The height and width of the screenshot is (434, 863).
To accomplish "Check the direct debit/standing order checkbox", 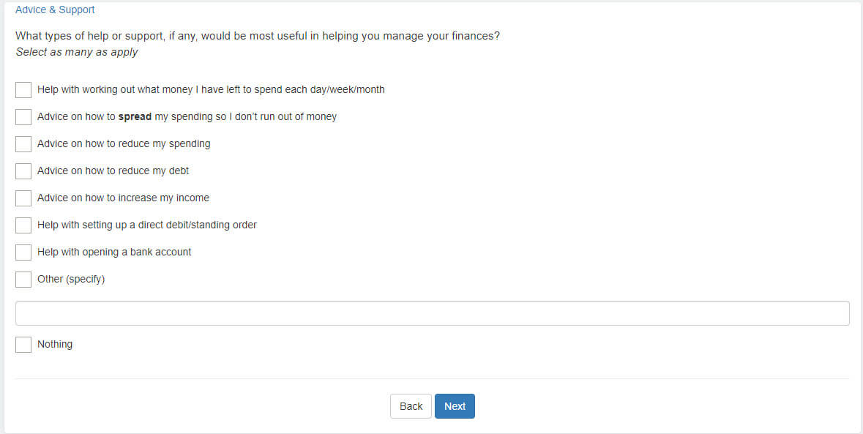I will click(x=23, y=225).
